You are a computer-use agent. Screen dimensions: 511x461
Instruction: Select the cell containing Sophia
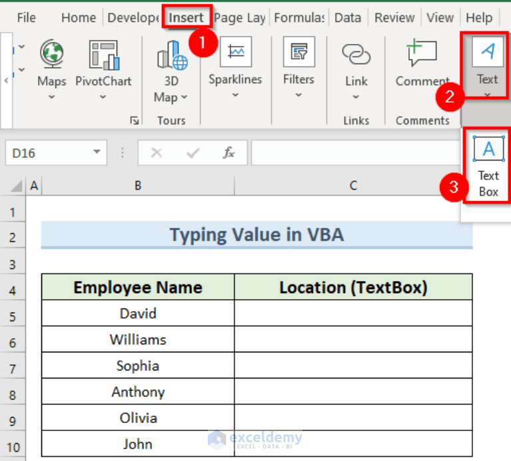click(x=138, y=366)
